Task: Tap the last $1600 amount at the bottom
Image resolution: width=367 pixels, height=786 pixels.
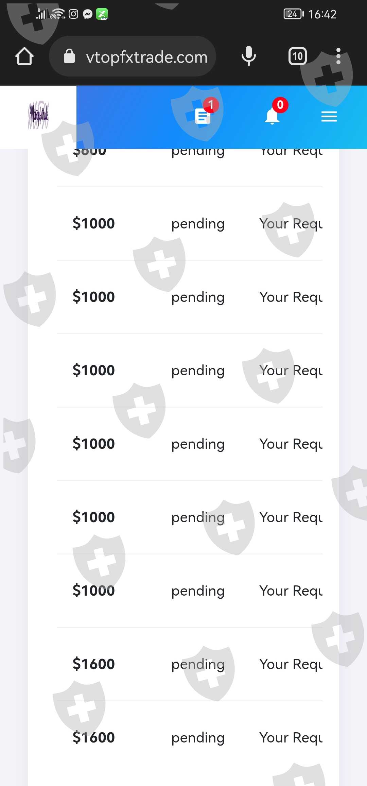Action: click(x=94, y=737)
